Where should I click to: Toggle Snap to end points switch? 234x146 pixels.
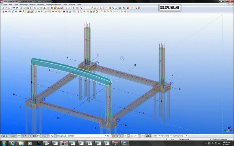click(x=116, y=136)
